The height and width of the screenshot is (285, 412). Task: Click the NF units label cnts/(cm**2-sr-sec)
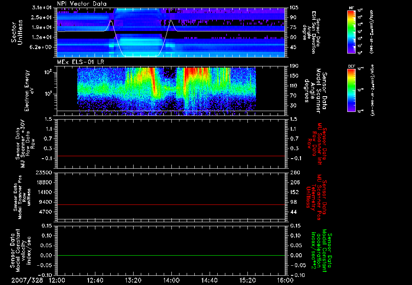(371, 32)
